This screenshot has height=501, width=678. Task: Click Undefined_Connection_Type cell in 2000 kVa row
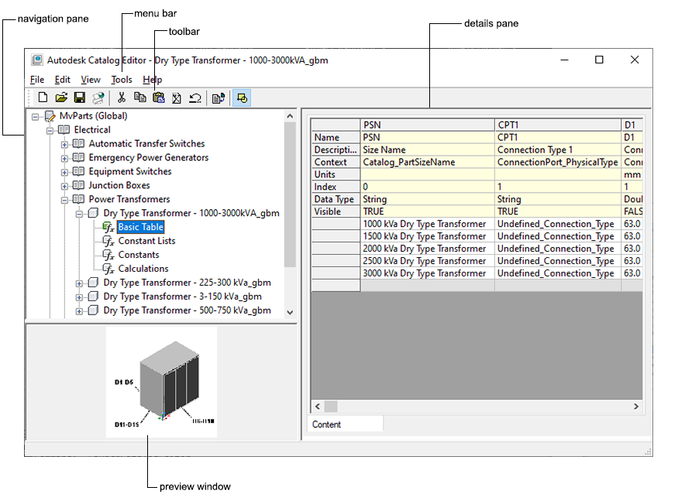click(558, 249)
